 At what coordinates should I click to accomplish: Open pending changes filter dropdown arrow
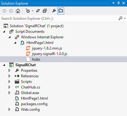(x=33, y=11)
